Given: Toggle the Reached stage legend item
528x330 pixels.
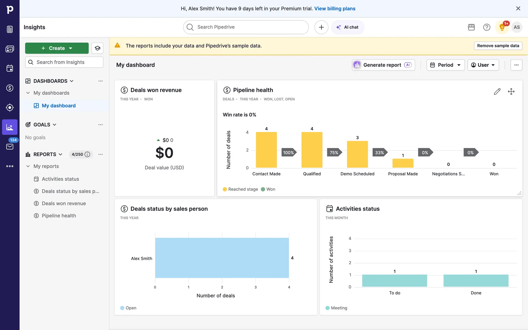Looking at the screenshot, I should tap(240, 189).
